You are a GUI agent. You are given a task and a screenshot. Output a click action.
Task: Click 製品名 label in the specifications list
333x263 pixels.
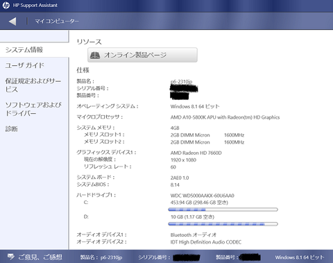click(85, 81)
